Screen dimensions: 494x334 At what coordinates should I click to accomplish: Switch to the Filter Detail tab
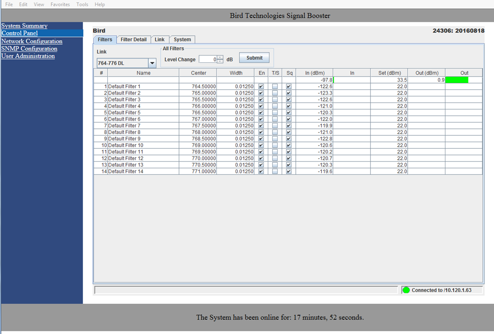click(133, 39)
